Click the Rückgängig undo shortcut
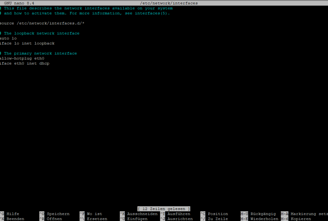Image resolution: width=328 pixels, height=221 pixels. click(263, 214)
